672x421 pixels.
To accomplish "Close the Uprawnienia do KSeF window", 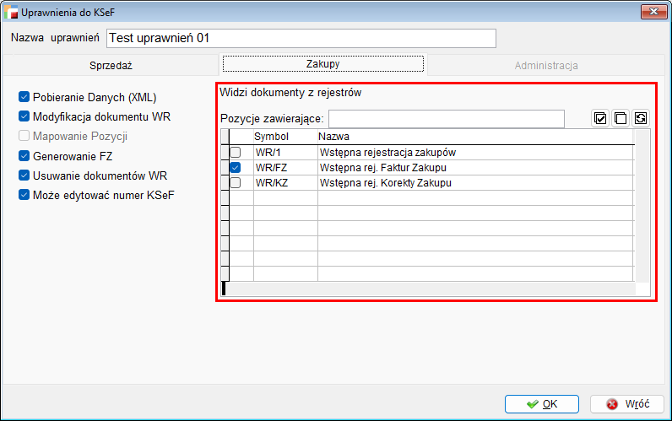I will [x=650, y=12].
